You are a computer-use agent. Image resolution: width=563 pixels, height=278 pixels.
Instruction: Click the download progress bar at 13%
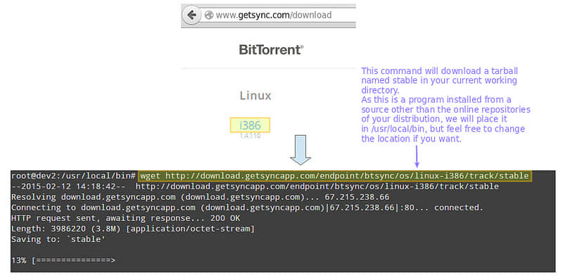coord(74,260)
